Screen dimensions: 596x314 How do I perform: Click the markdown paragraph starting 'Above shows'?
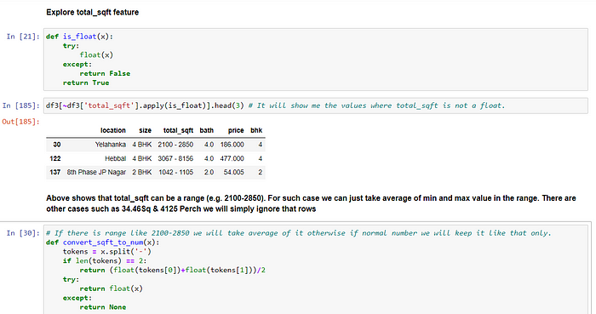tap(311, 203)
